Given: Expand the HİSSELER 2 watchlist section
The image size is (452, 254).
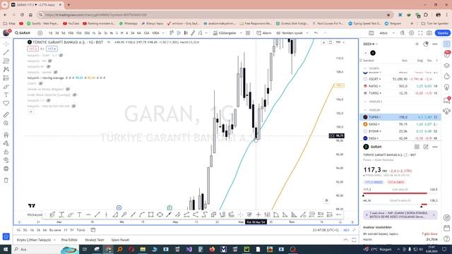Looking at the screenshot, I should point(366,102).
